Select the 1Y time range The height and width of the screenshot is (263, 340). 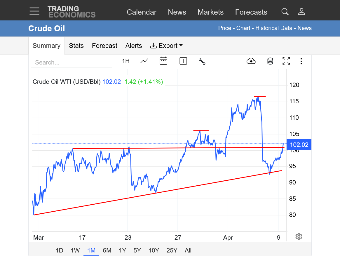pyautogui.click(x=122, y=250)
